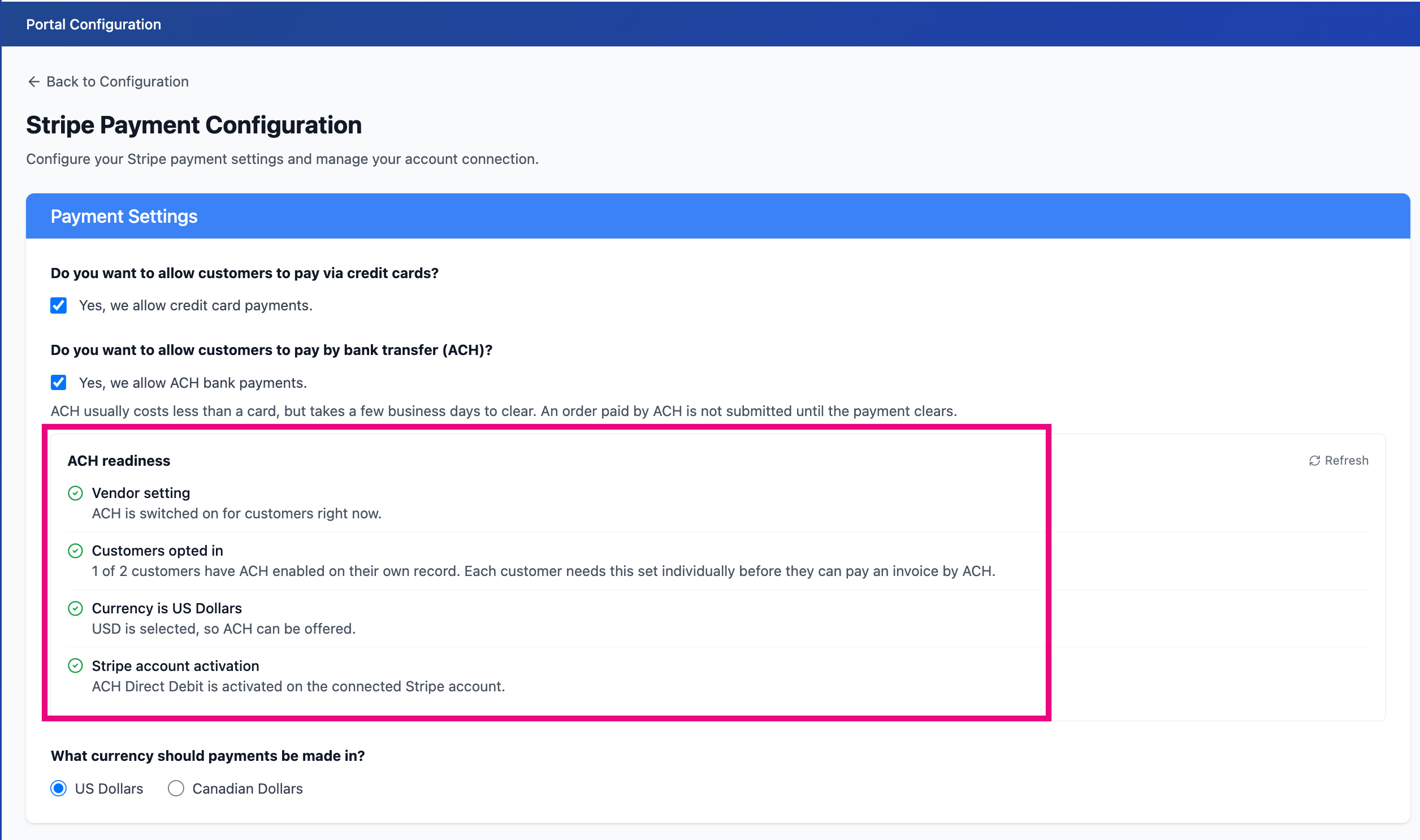
Task: Click the bank transfer (ACH) question heading
Action: (x=272, y=350)
